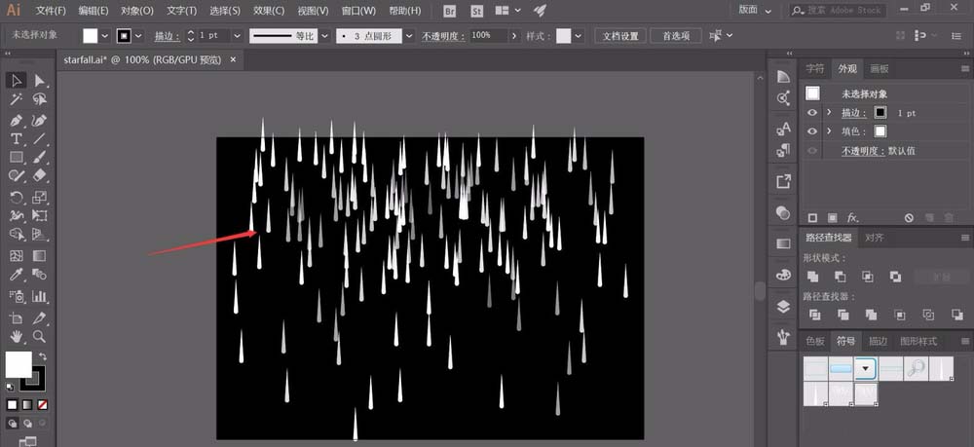
Task: Switch to the 字符 panel tab
Action: tap(814, 68)
